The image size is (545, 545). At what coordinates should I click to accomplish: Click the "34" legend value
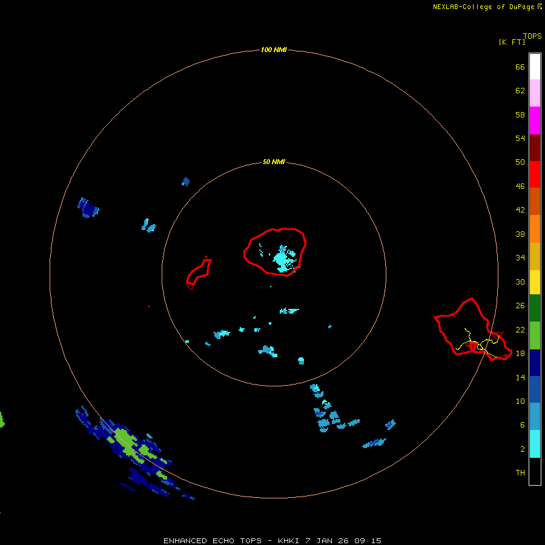[x=520, y=257]
